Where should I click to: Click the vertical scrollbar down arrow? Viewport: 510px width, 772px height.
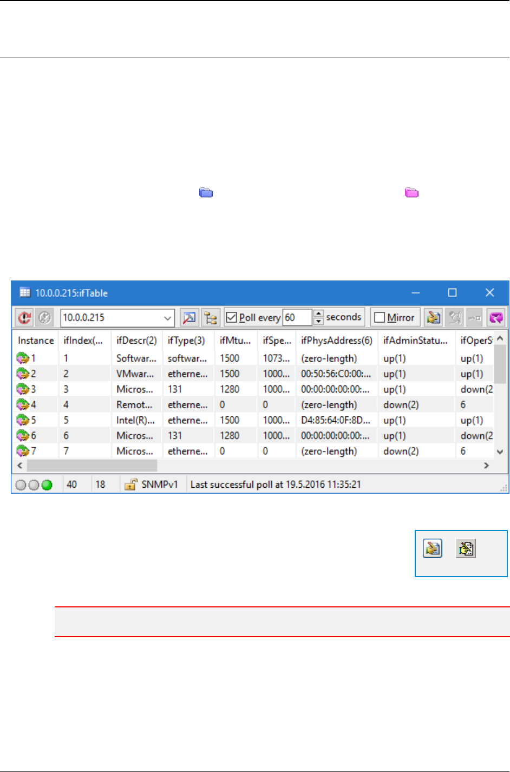click(x=500, y=452)
